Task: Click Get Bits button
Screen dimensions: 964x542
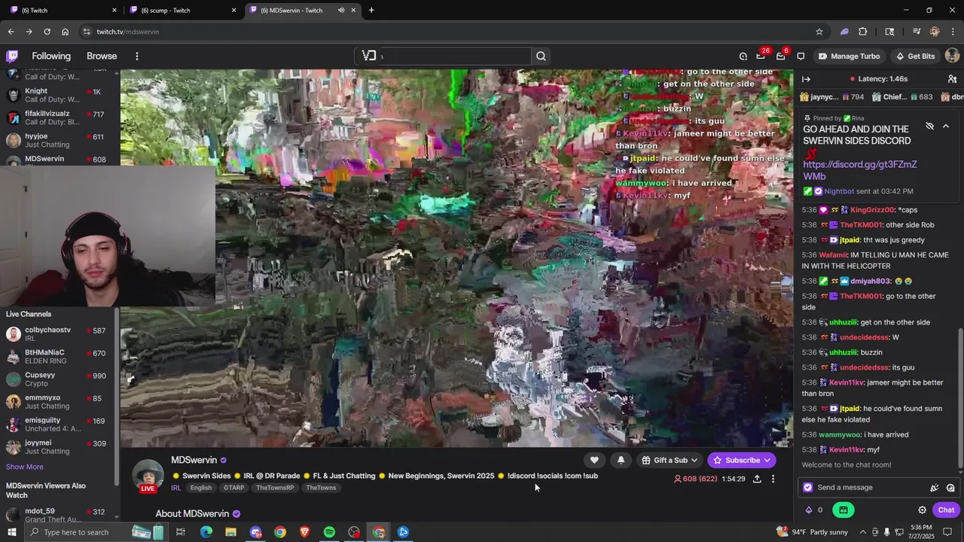Action: pyautogui.click(x=914, y=56)
